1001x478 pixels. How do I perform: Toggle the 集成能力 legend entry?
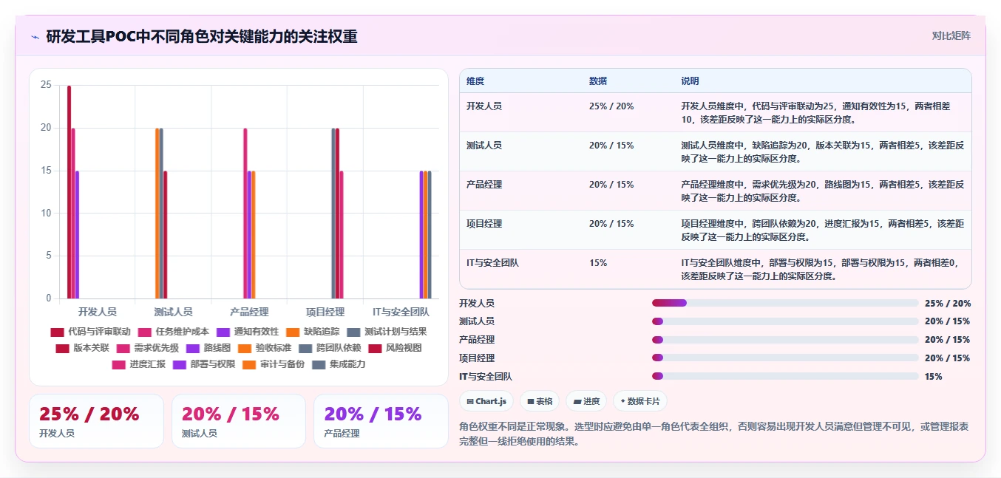coord(339,364)
